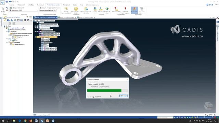Switch to the Главная ribbon tab

(12, 5)
